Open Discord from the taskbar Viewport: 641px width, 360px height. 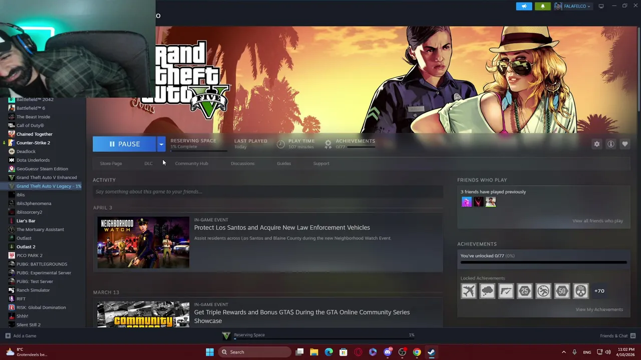click(388, 352)
